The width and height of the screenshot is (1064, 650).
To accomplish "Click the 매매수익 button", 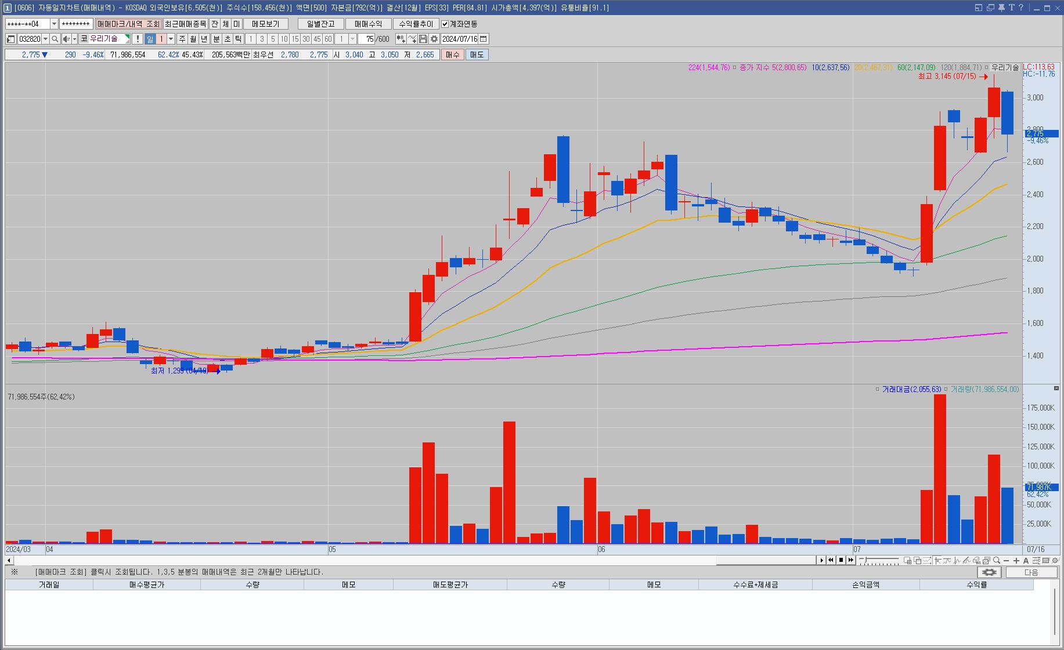I will tap(369, 24).
